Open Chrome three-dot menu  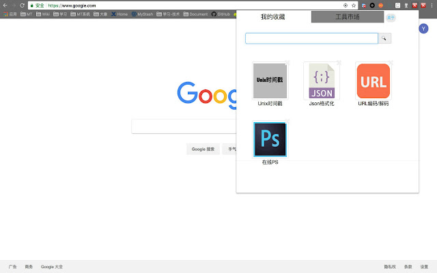coord(432,5)
